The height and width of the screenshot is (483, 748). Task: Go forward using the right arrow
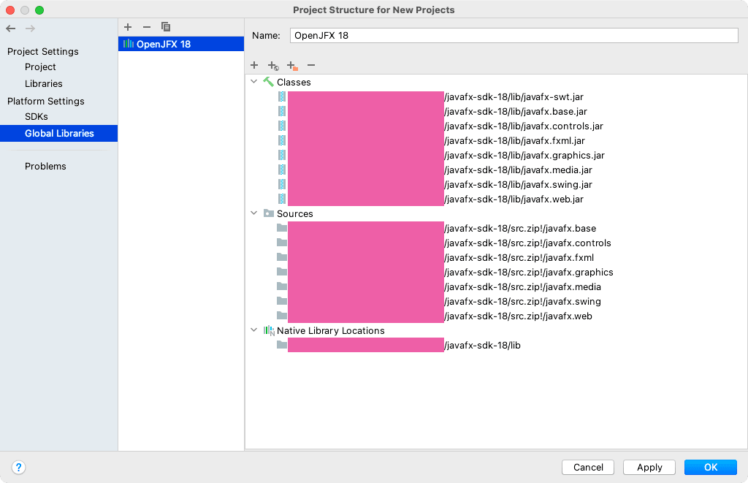[30, 28]
